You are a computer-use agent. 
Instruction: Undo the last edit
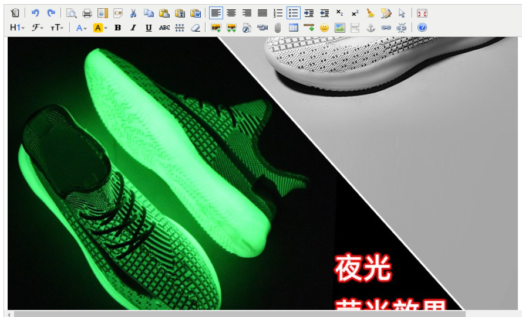pos(35,13)
